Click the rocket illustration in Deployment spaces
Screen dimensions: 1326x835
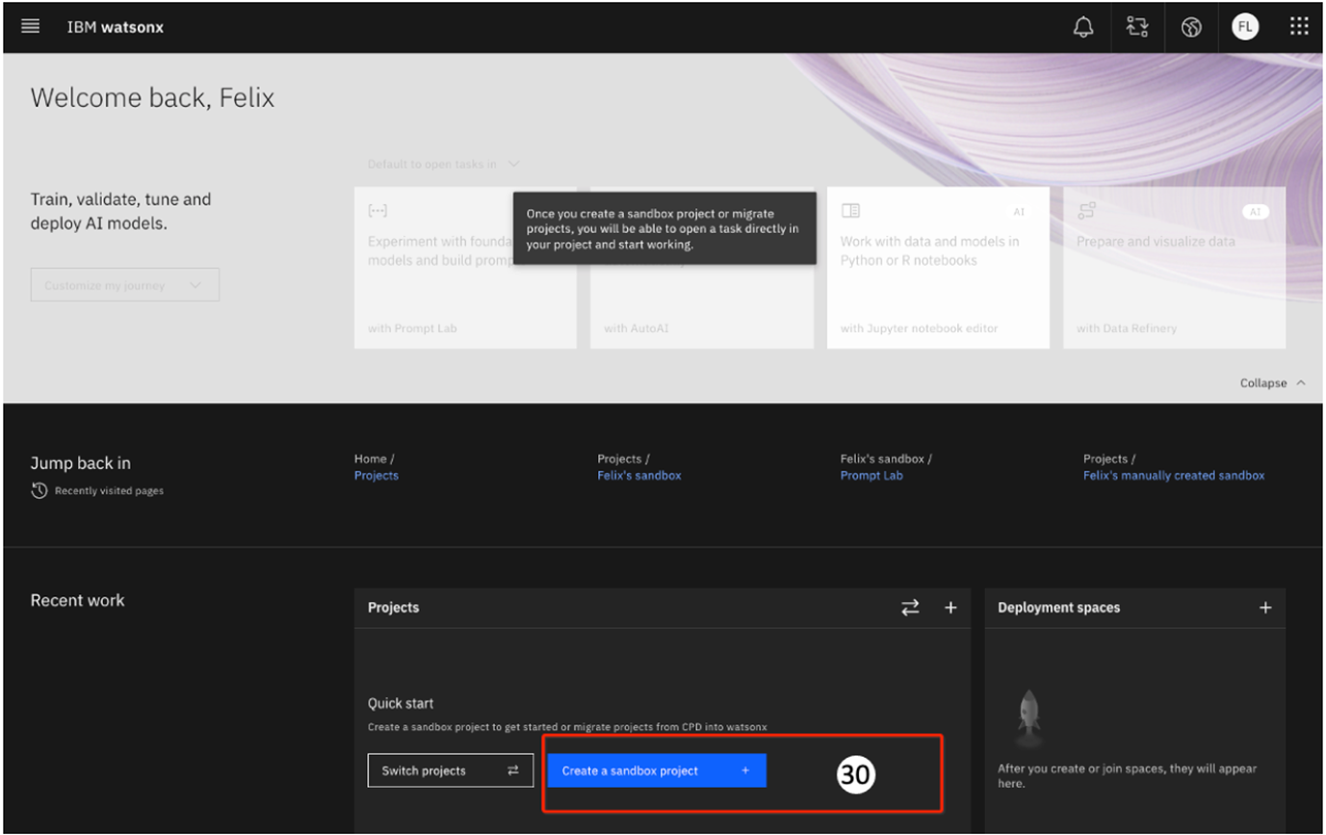click(x=1029, y=719)
